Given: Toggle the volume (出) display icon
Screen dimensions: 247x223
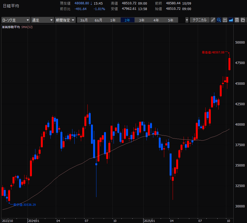Looking at the screenshot, I should click(225, 20).
